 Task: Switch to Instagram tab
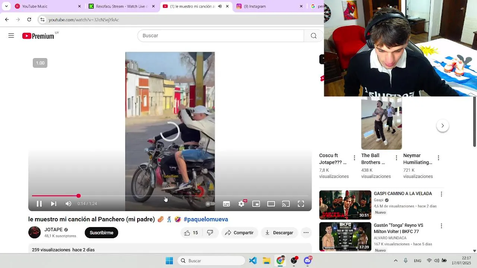coord(270,6)
